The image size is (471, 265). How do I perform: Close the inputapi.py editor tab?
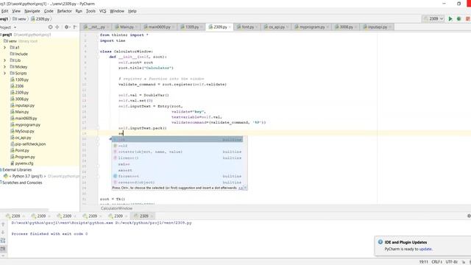point(390,27)
